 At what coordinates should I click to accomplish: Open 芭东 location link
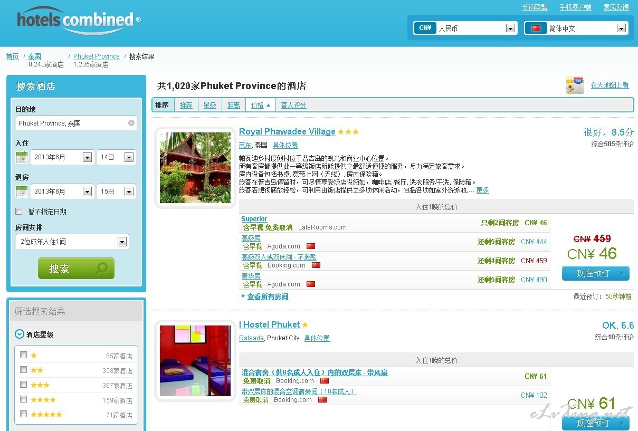(x=245, y=145)
